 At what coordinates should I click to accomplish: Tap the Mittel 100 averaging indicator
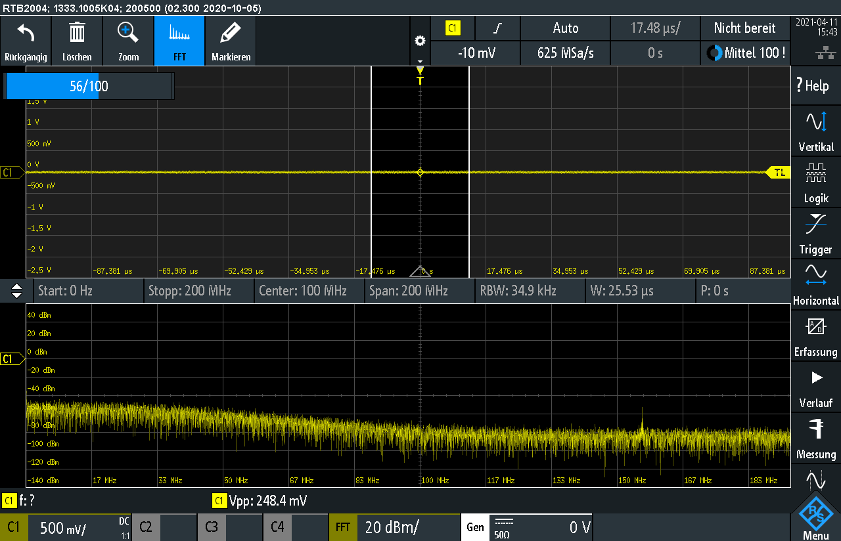coord(745,53)
